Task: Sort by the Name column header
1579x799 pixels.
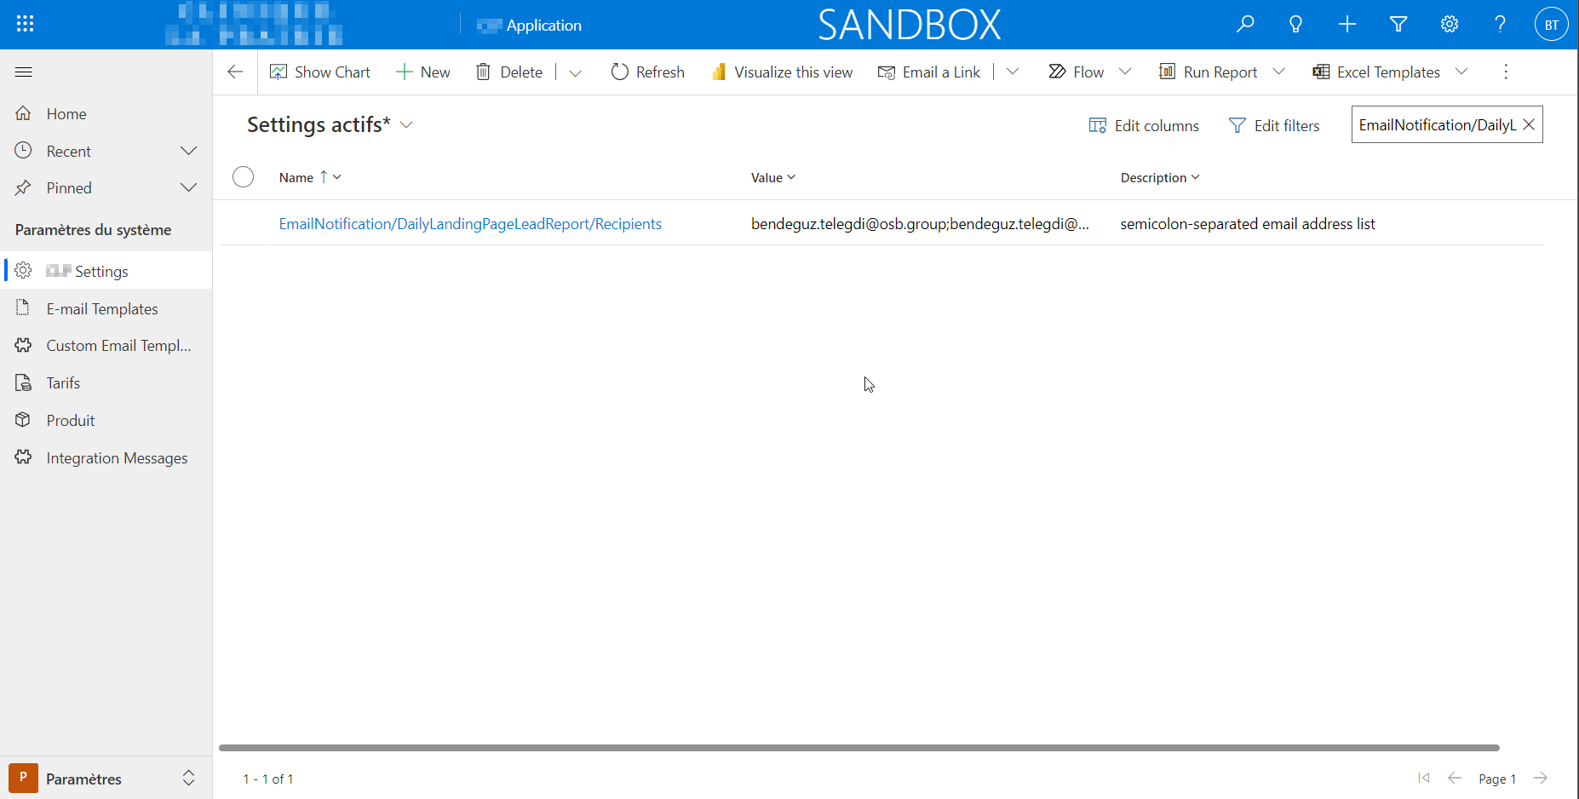Action: pos(296,177)
